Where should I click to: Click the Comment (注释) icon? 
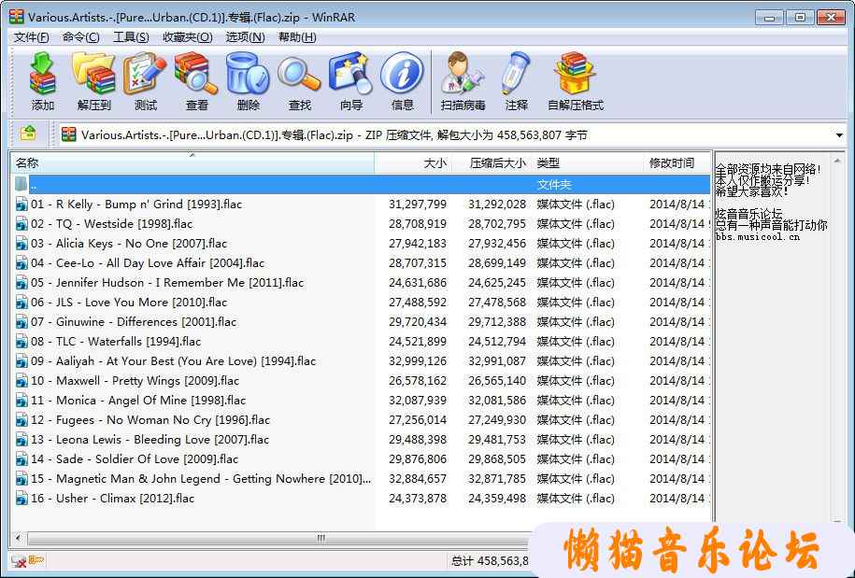[x=516, y=74]
